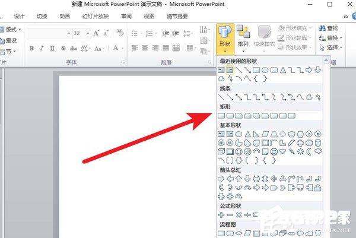
Task: Toggle abc strikethrough formatting
Action: click(x=74, y=49)
